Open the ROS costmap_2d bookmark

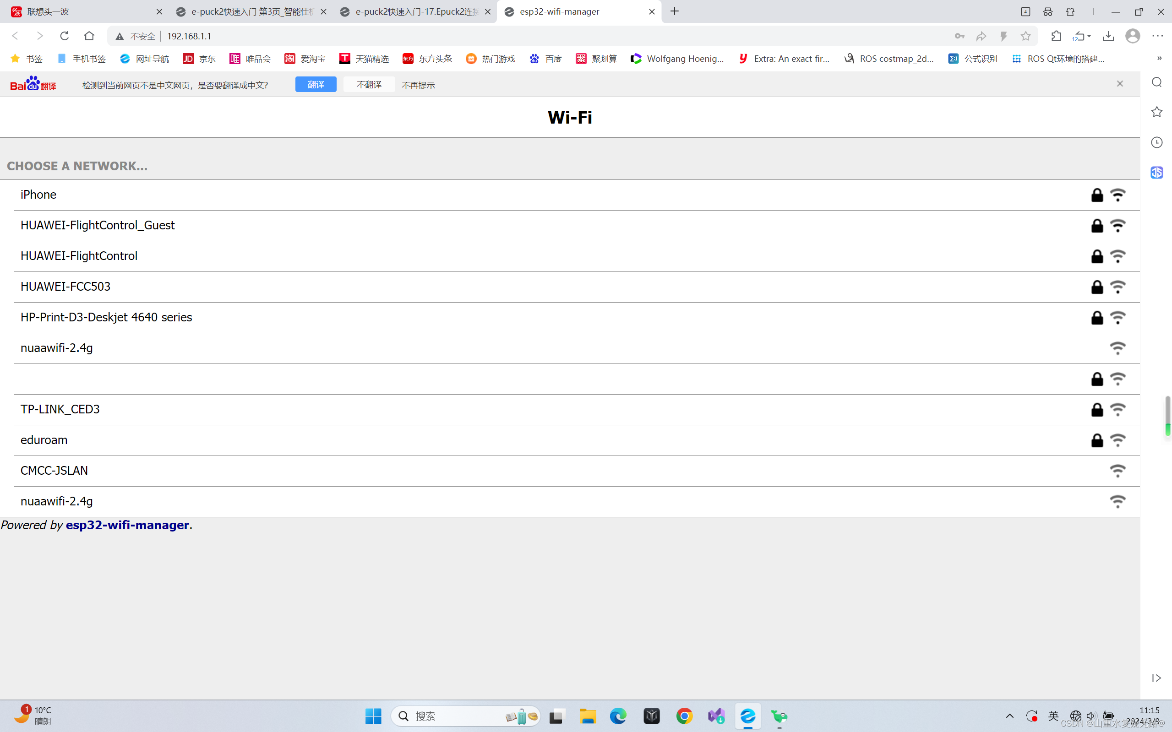click(x=889, y=59)
